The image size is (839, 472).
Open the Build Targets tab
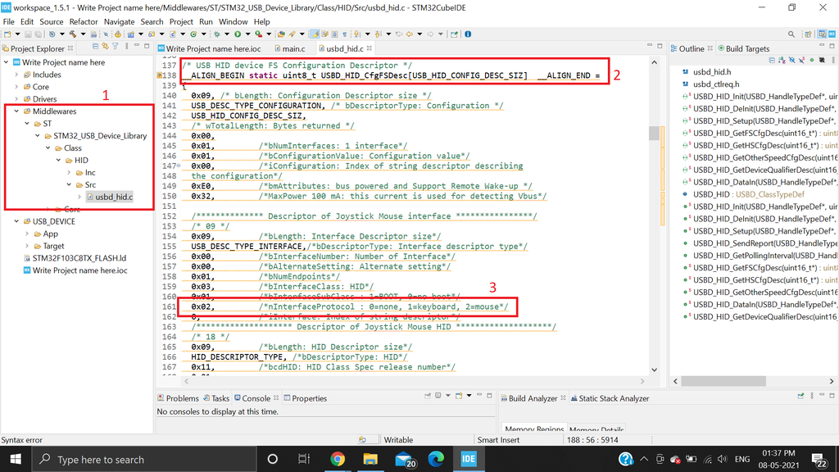tap(743, 48)
